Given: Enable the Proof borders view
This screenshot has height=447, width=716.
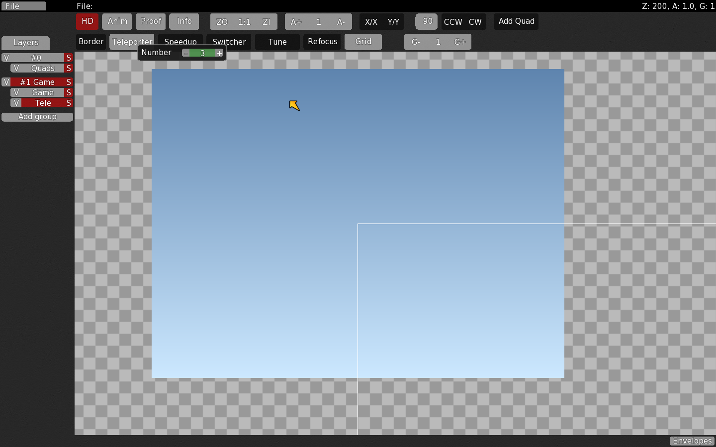Looking at the screenshot, I should click(150, 21).
